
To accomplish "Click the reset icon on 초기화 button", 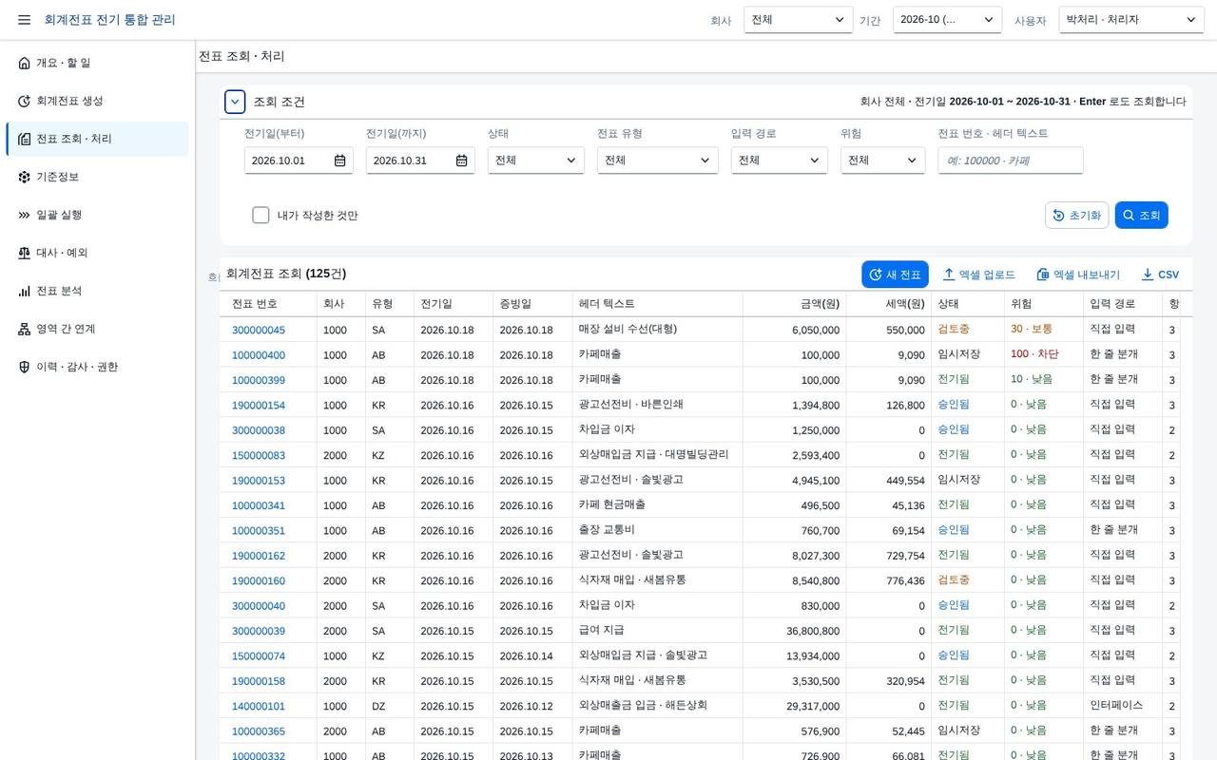I will 1059,216.
